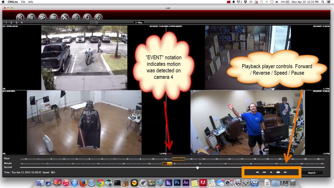Select the Ch 1 parking lot camera view

click(x=84, y=58)
